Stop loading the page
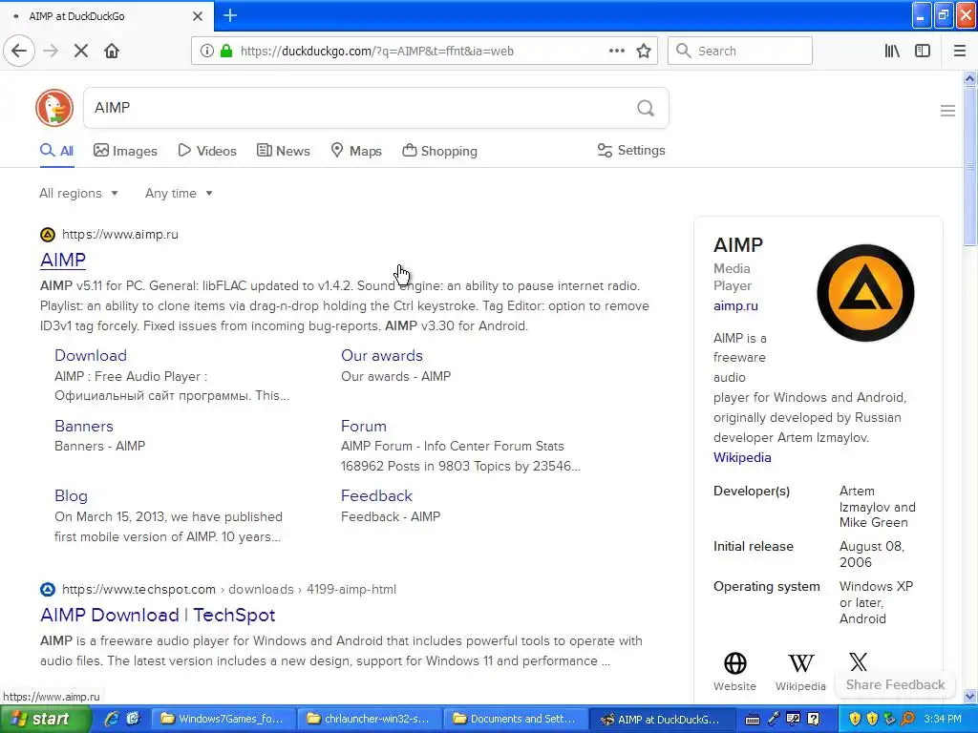978x733 pixels. pyautogui.click(x=81, y=51)
